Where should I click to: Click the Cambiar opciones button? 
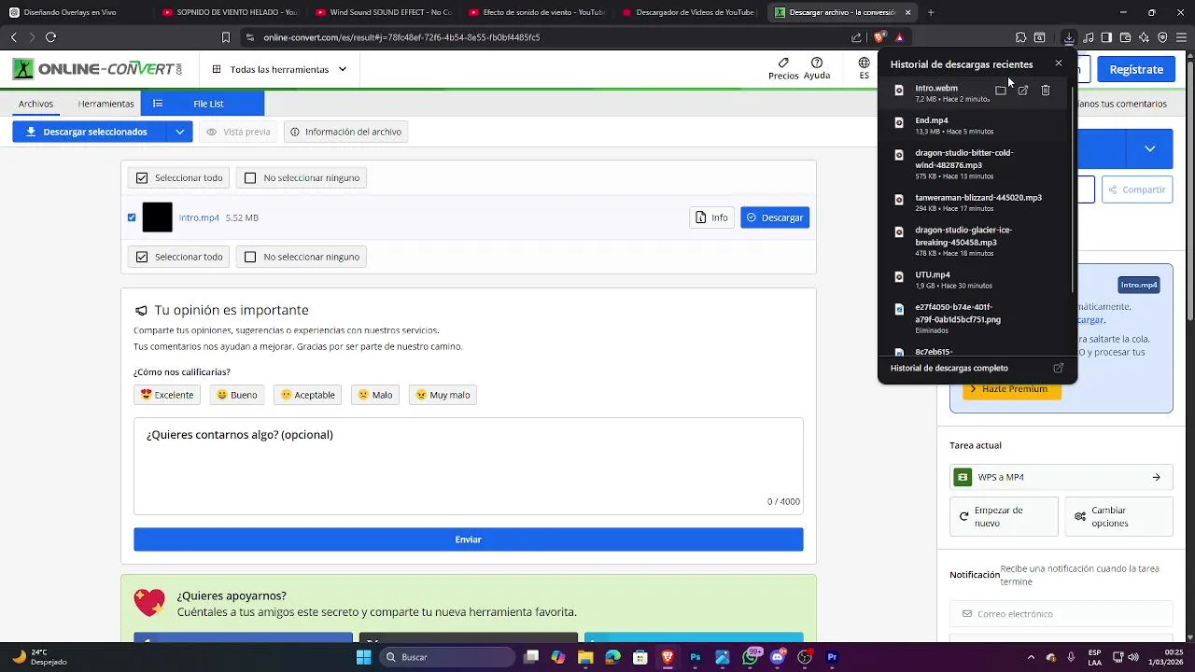coord(1118,517)
